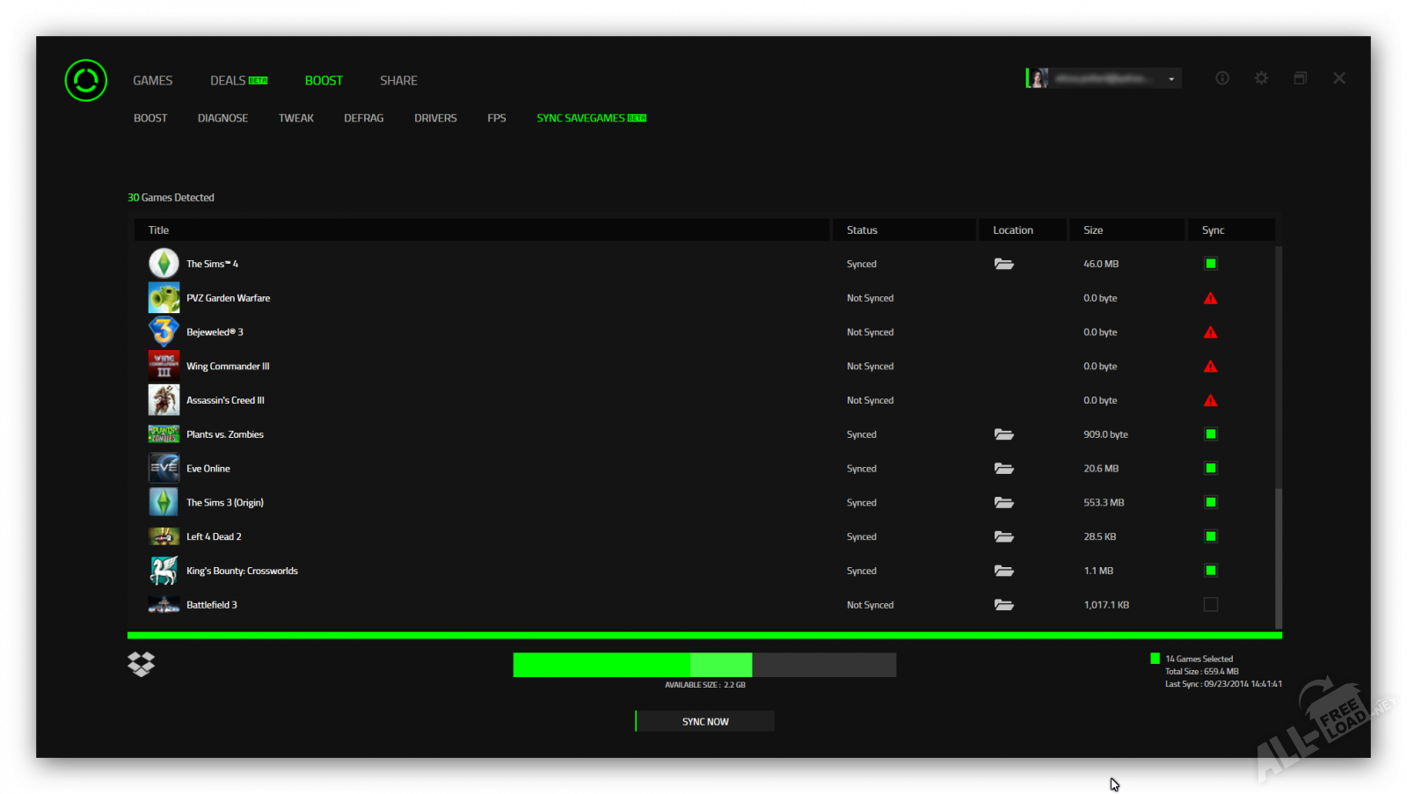The height and width of the screenshot is (794, 1407).
Task: Click the Razer Cortex logo icon
Action: click(x=86, y=80)
